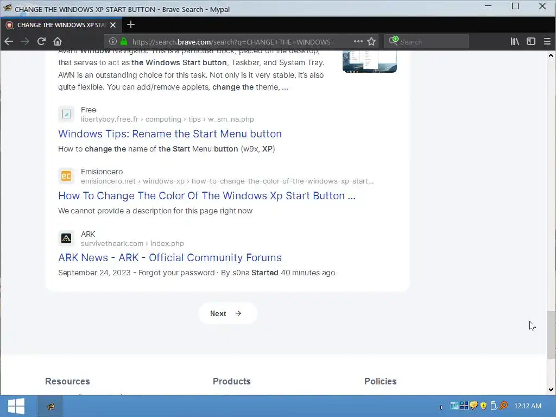
Task: Open the hamburger application menu
Action: point(547,41)
